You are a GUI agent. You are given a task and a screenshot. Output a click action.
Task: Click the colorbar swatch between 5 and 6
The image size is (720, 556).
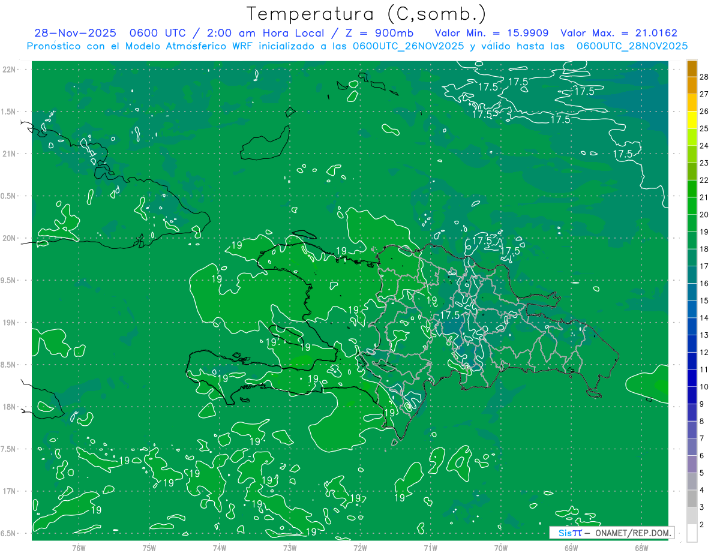pyautogui.click(x=692, y=464)
